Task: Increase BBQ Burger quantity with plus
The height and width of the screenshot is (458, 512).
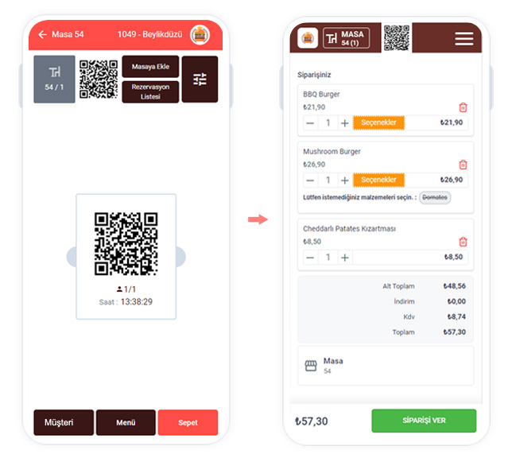Action: [344, 123]
